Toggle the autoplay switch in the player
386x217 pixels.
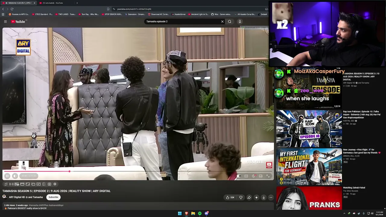pyautogui.click(x=239, y=176)
